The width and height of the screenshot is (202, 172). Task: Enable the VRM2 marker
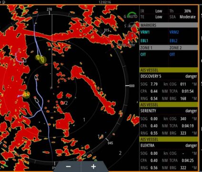(x=174, y=32)
